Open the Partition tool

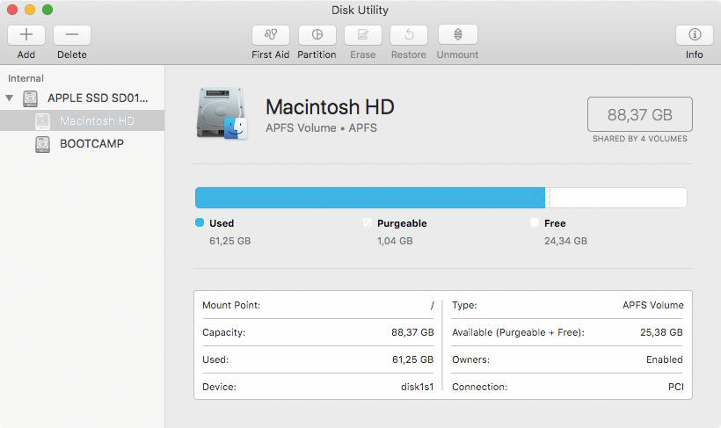point(317,34)
